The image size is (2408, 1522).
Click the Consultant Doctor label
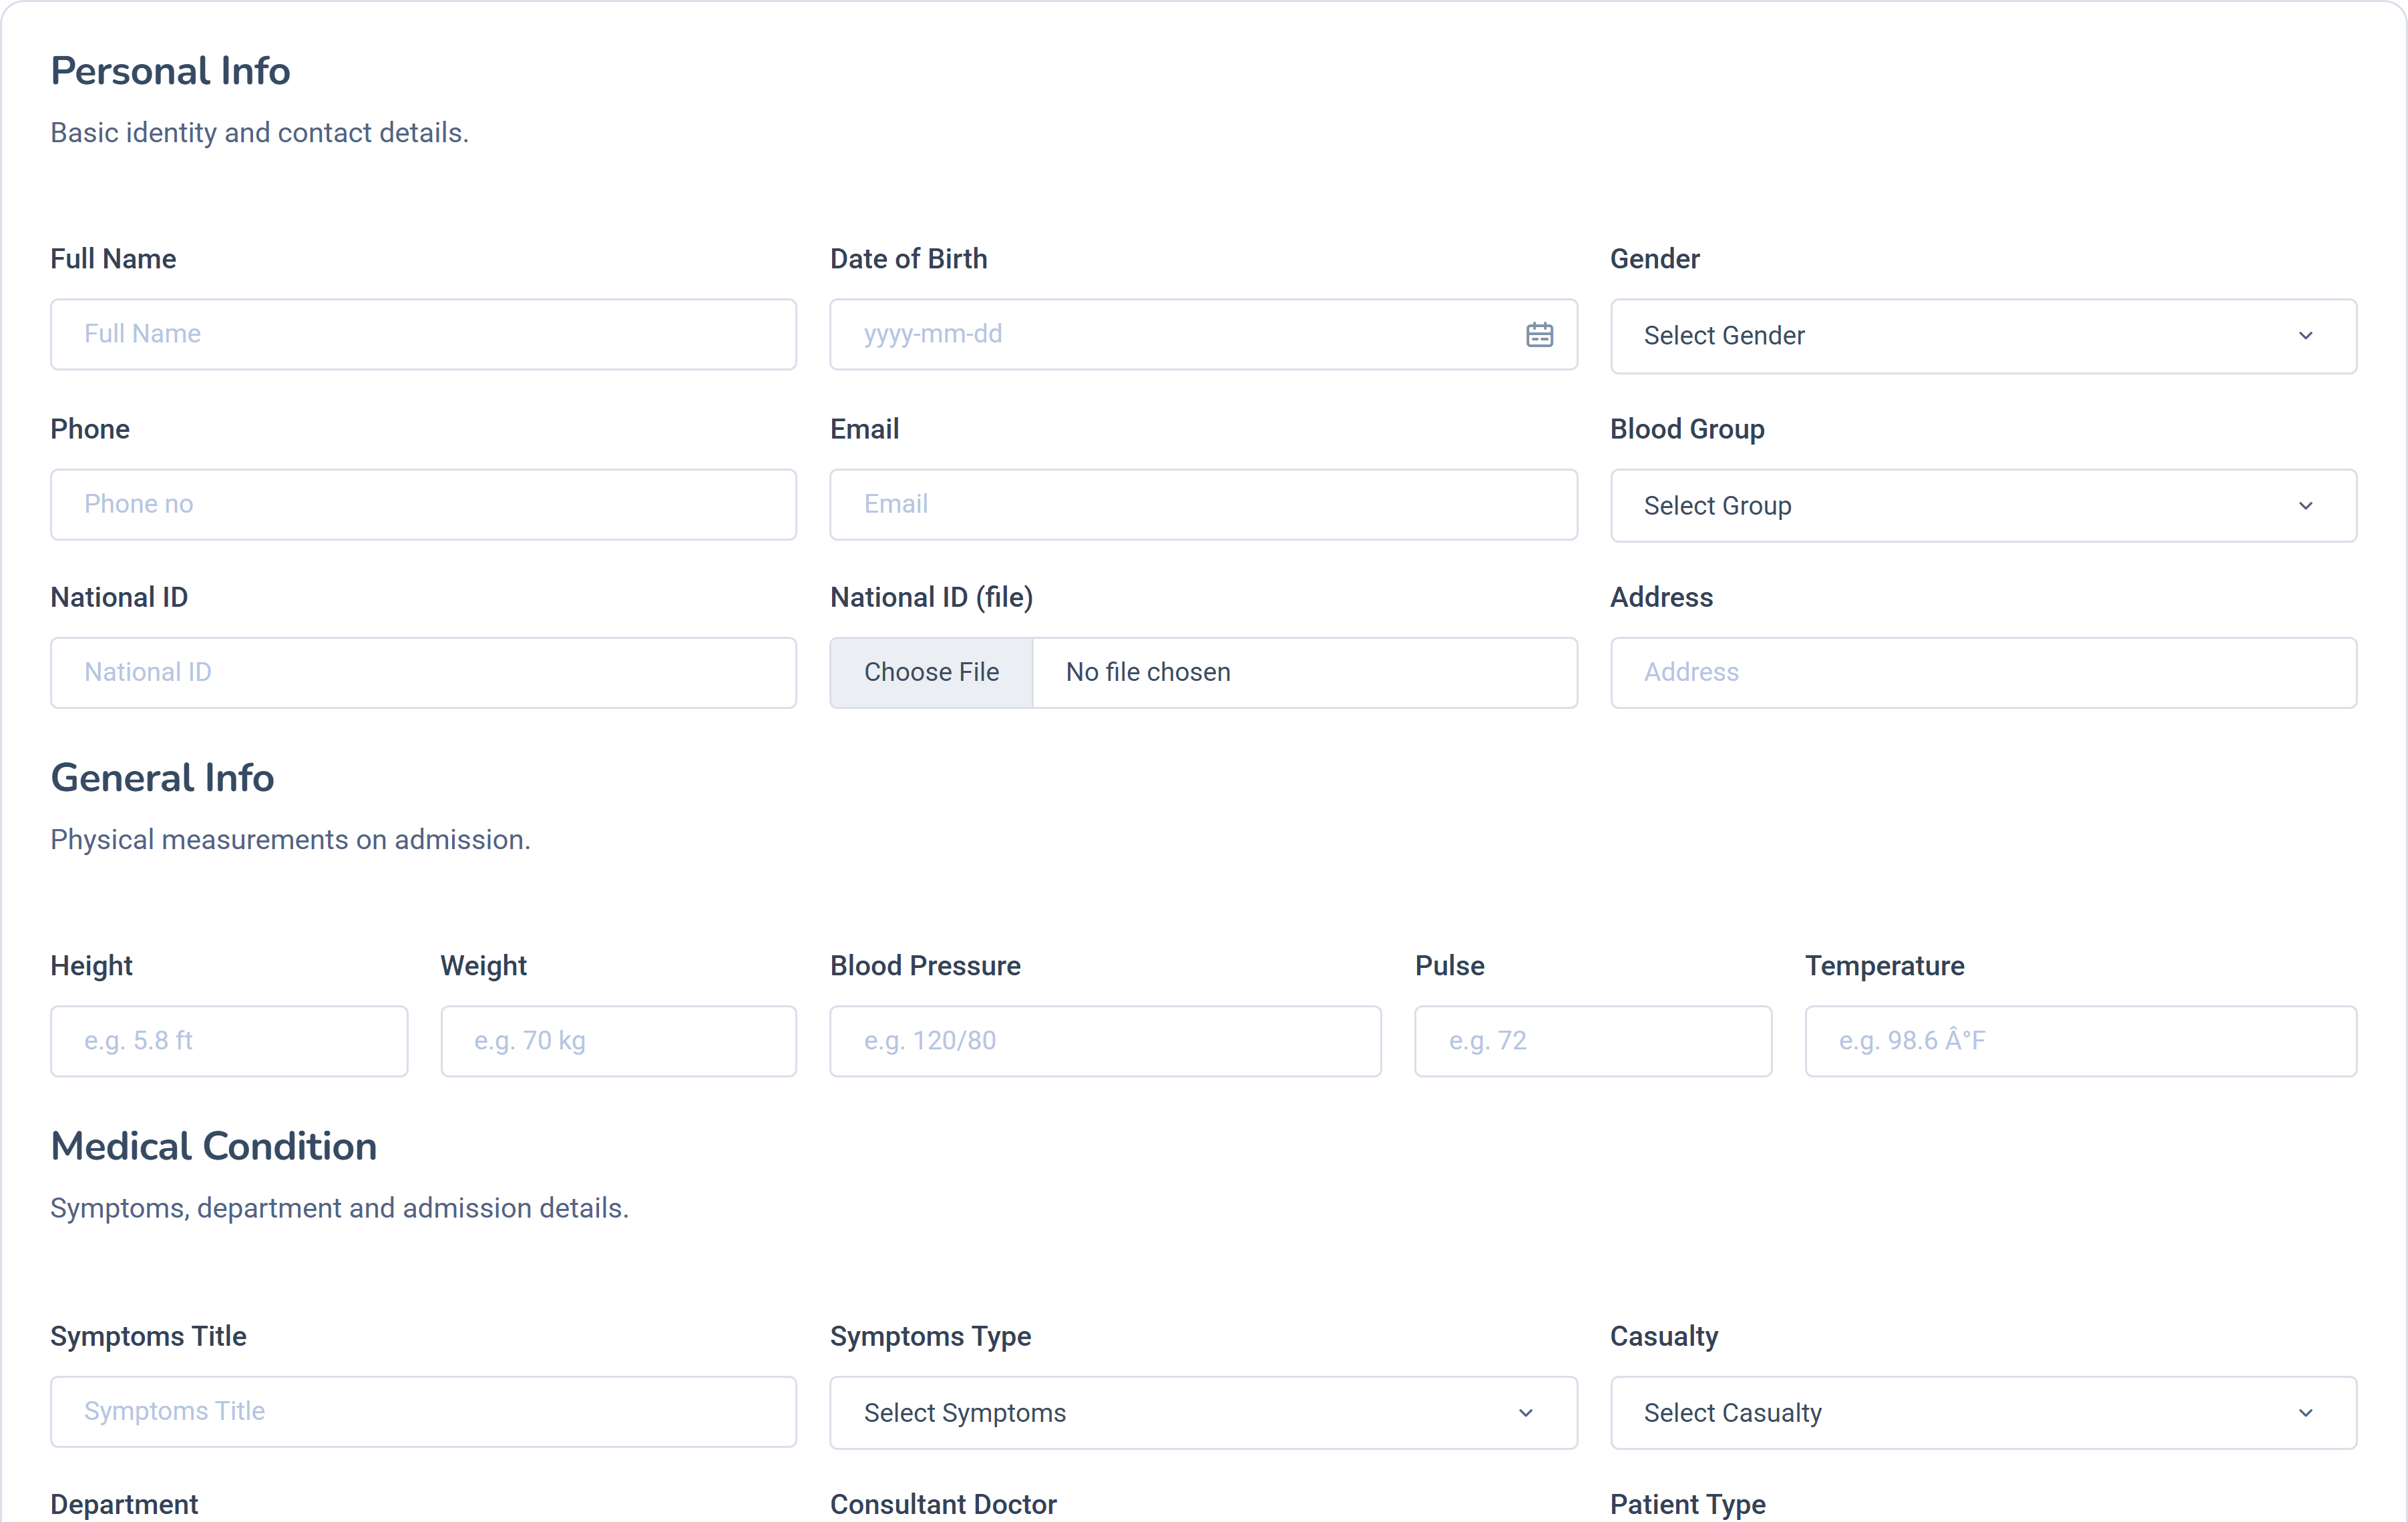(x=943, y=1504)
